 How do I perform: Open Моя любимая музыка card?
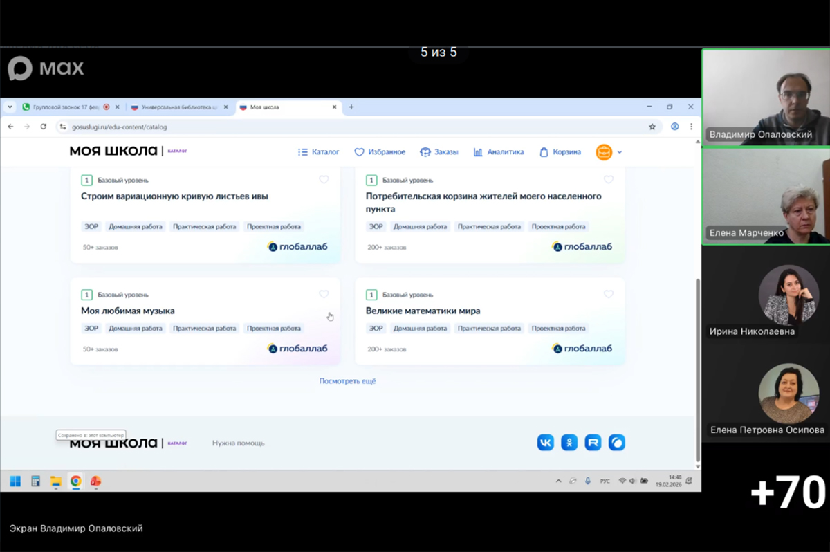click(128, 311)
